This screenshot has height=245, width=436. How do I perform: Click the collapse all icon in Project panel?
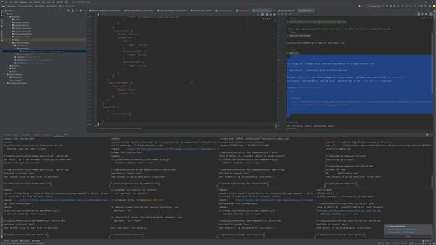point(76,10)
